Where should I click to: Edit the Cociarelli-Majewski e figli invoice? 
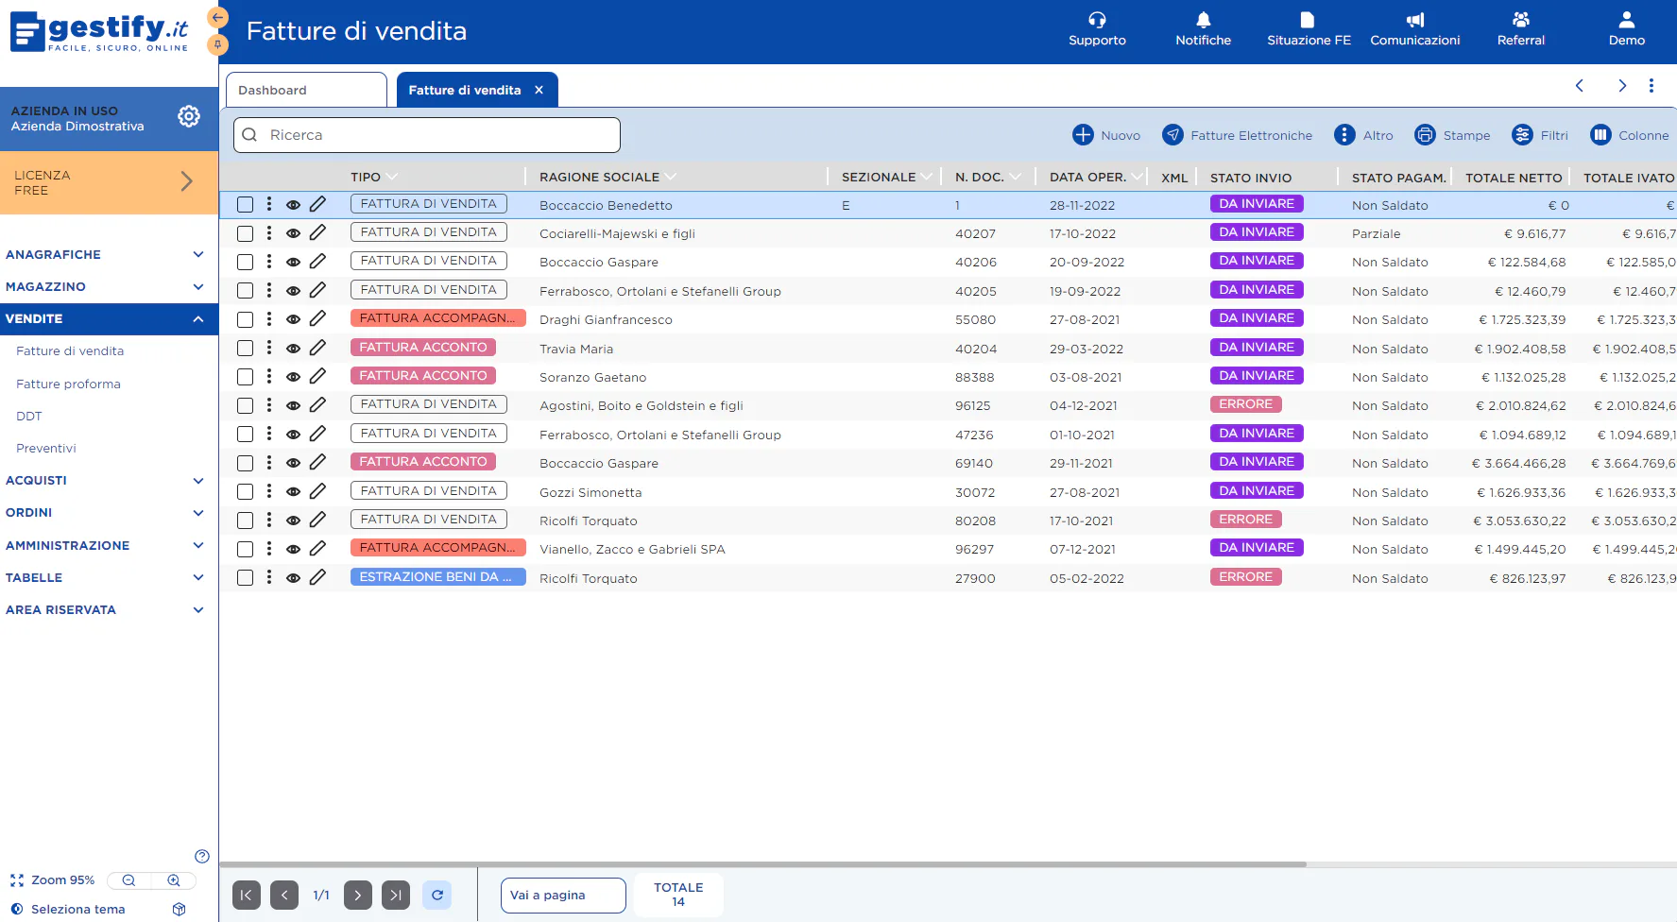pos(317,232)
